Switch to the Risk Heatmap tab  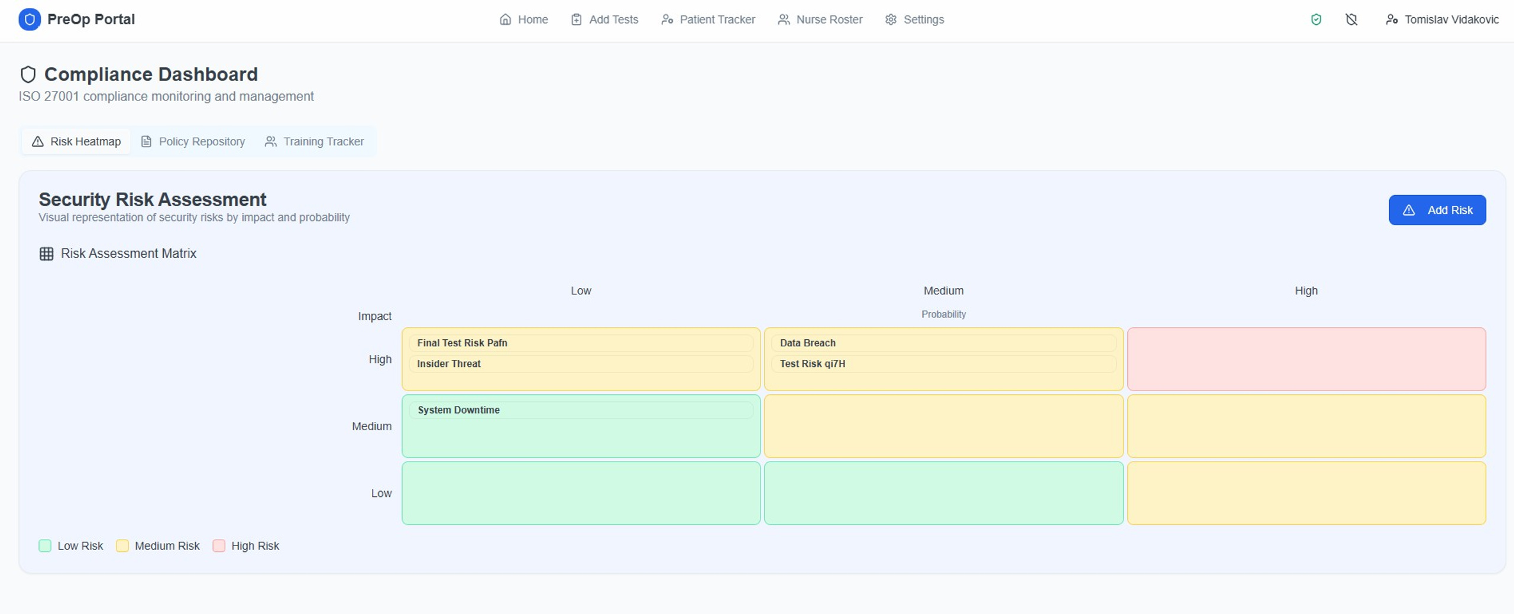[76, 141]
